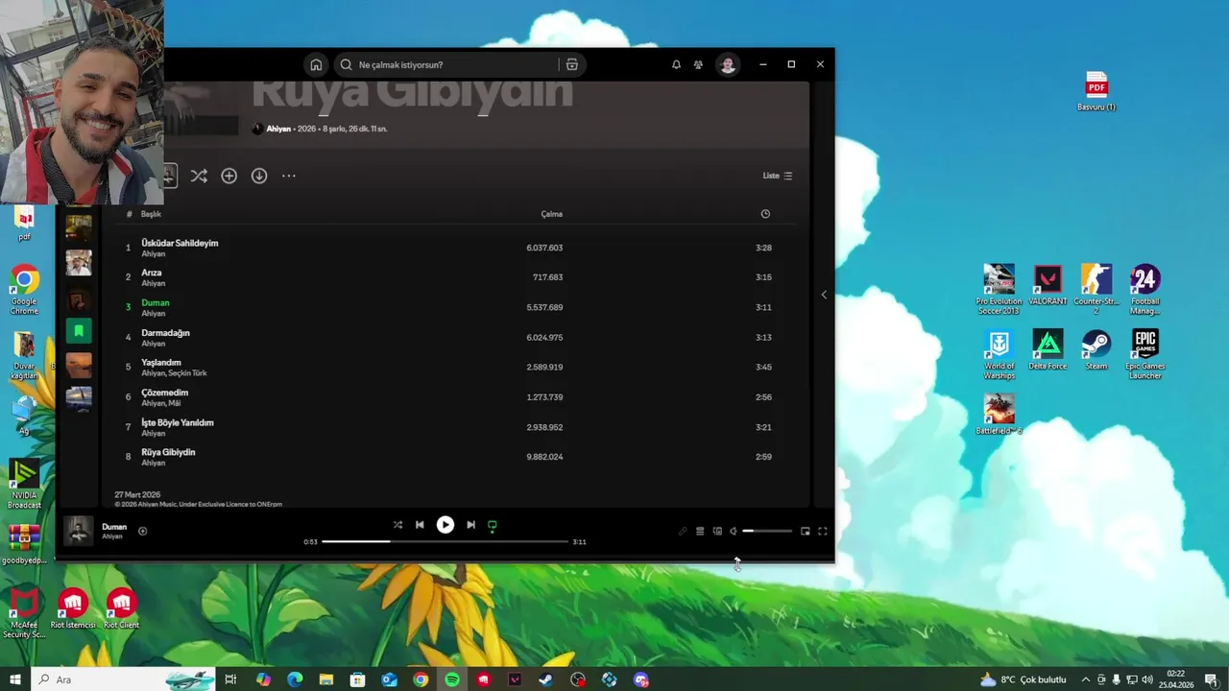Open World of Warships shortcut
Image resolution: width=1229 pixels, height=691 pixels.
[x=999, y=354]
